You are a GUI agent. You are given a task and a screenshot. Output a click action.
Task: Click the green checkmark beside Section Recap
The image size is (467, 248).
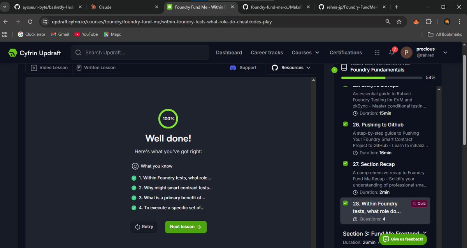345,164
